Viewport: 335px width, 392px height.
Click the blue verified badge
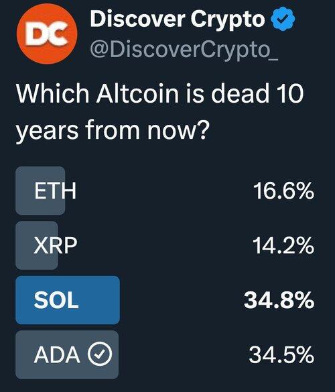click(x=283, y=19)
